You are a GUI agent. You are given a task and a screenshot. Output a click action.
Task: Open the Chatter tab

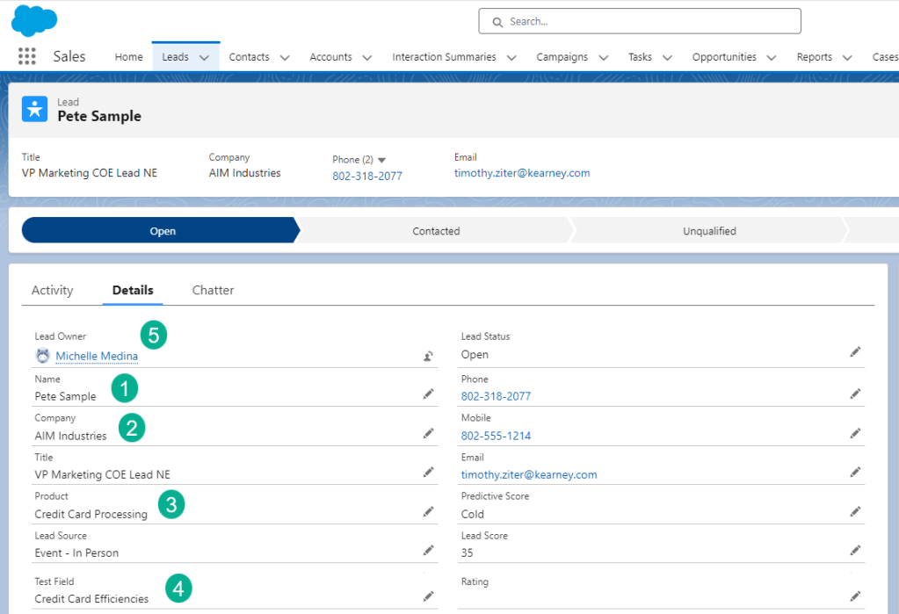click(x=213, y=290)
